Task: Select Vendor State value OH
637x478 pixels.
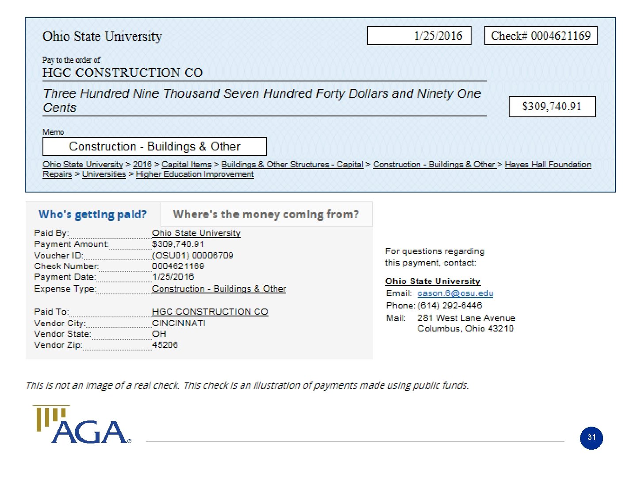Action: coord(159,334)
